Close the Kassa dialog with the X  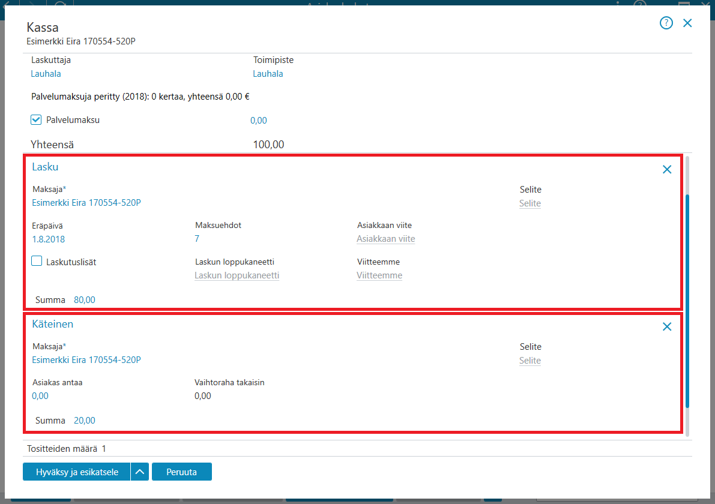coord(687,23)
